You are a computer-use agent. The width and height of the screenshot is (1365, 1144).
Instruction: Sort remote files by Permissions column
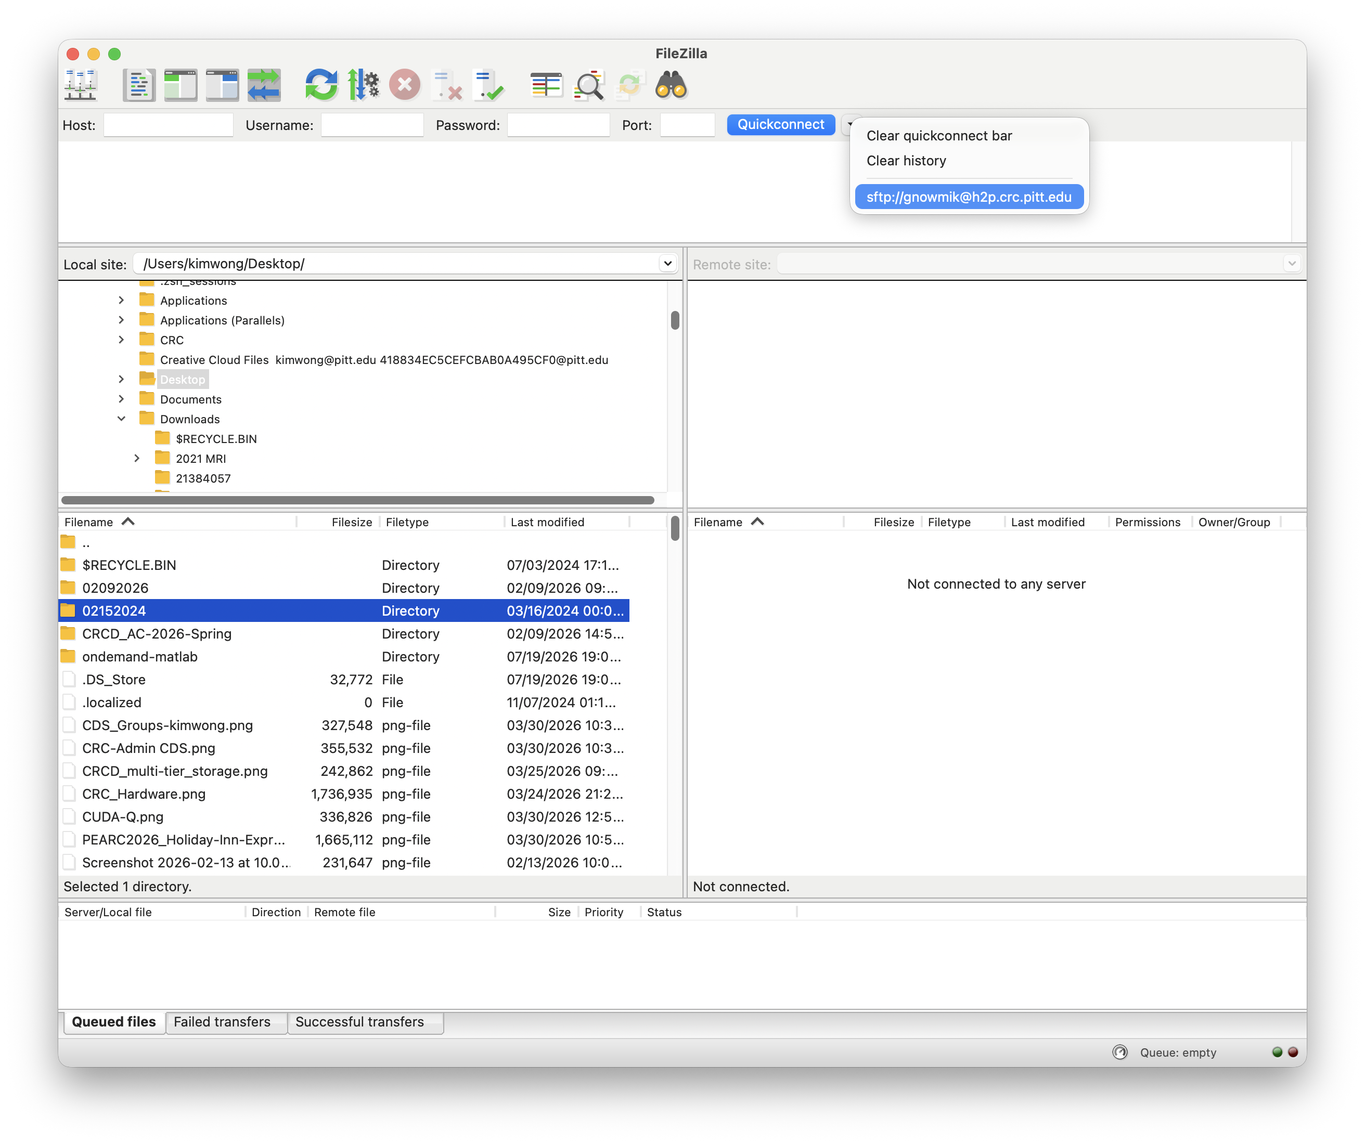pos(1147,522)
